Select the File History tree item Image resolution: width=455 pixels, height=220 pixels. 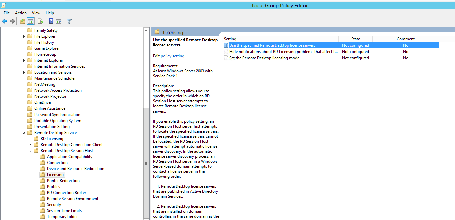44,42
